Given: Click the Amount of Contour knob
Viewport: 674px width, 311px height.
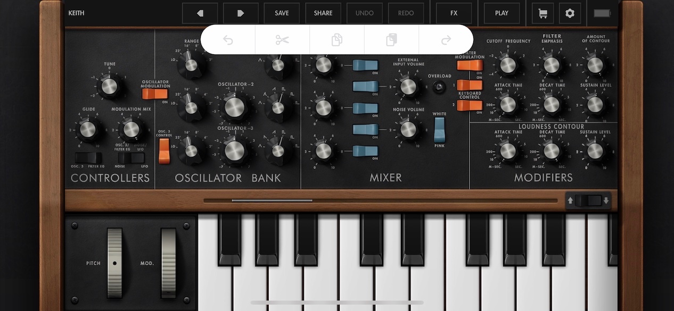Looking at the screenshot, I should point(596,65).
